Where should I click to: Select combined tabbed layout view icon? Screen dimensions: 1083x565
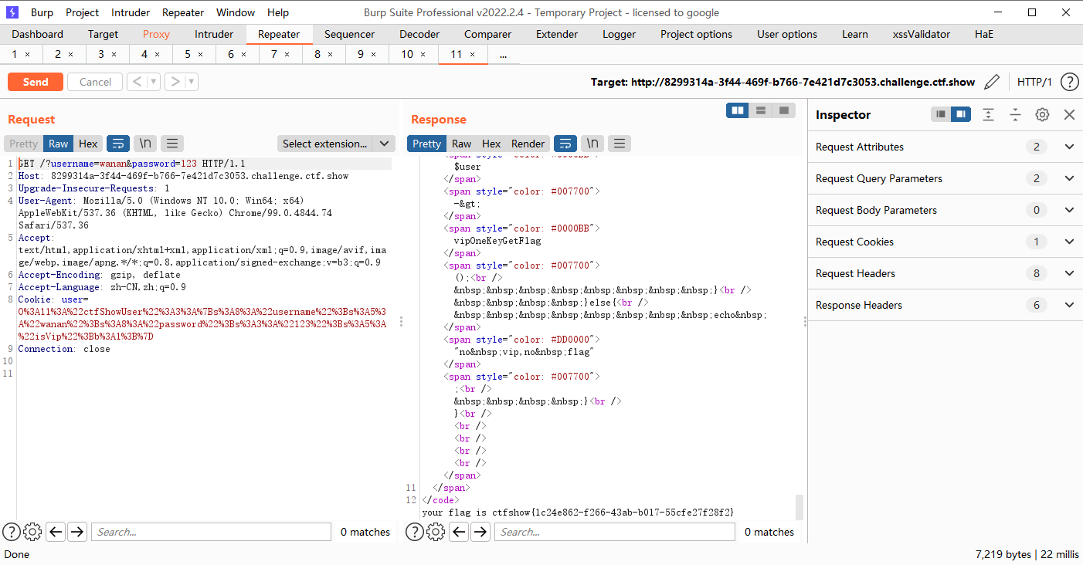(x=784, y=110)
